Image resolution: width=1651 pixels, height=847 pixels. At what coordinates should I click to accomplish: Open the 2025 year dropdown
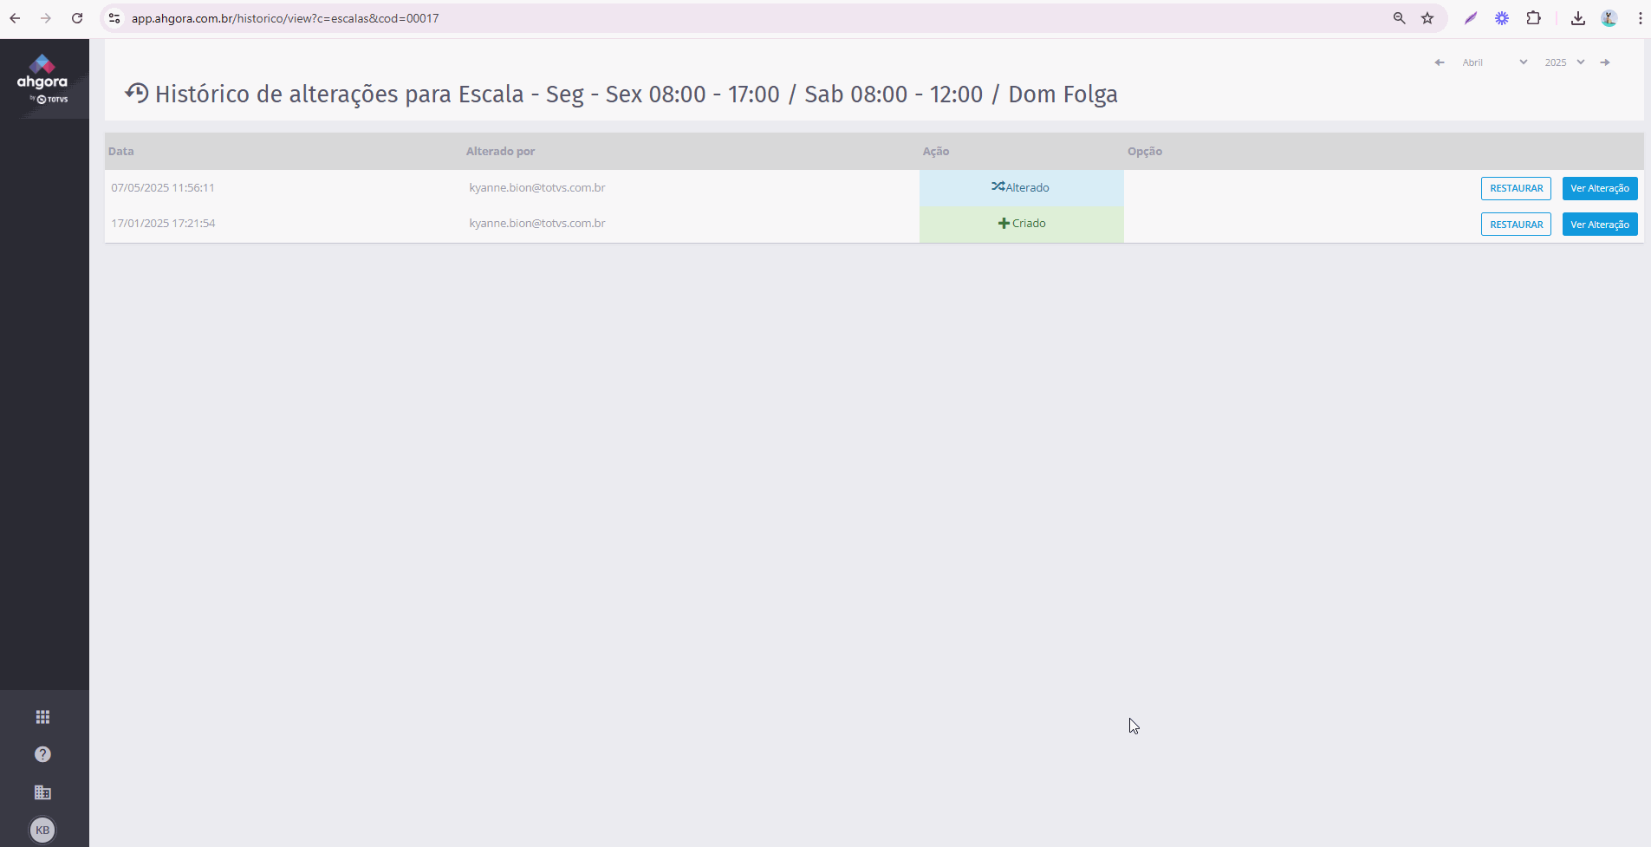pos(1564,62)
